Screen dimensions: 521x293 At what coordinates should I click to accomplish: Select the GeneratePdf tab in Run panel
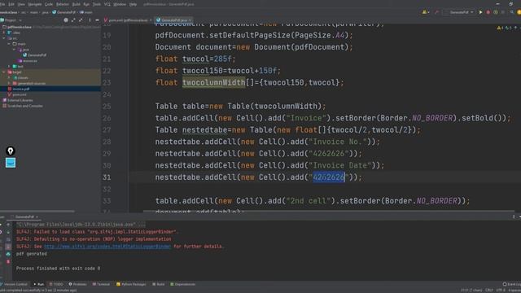coord(24,217)
